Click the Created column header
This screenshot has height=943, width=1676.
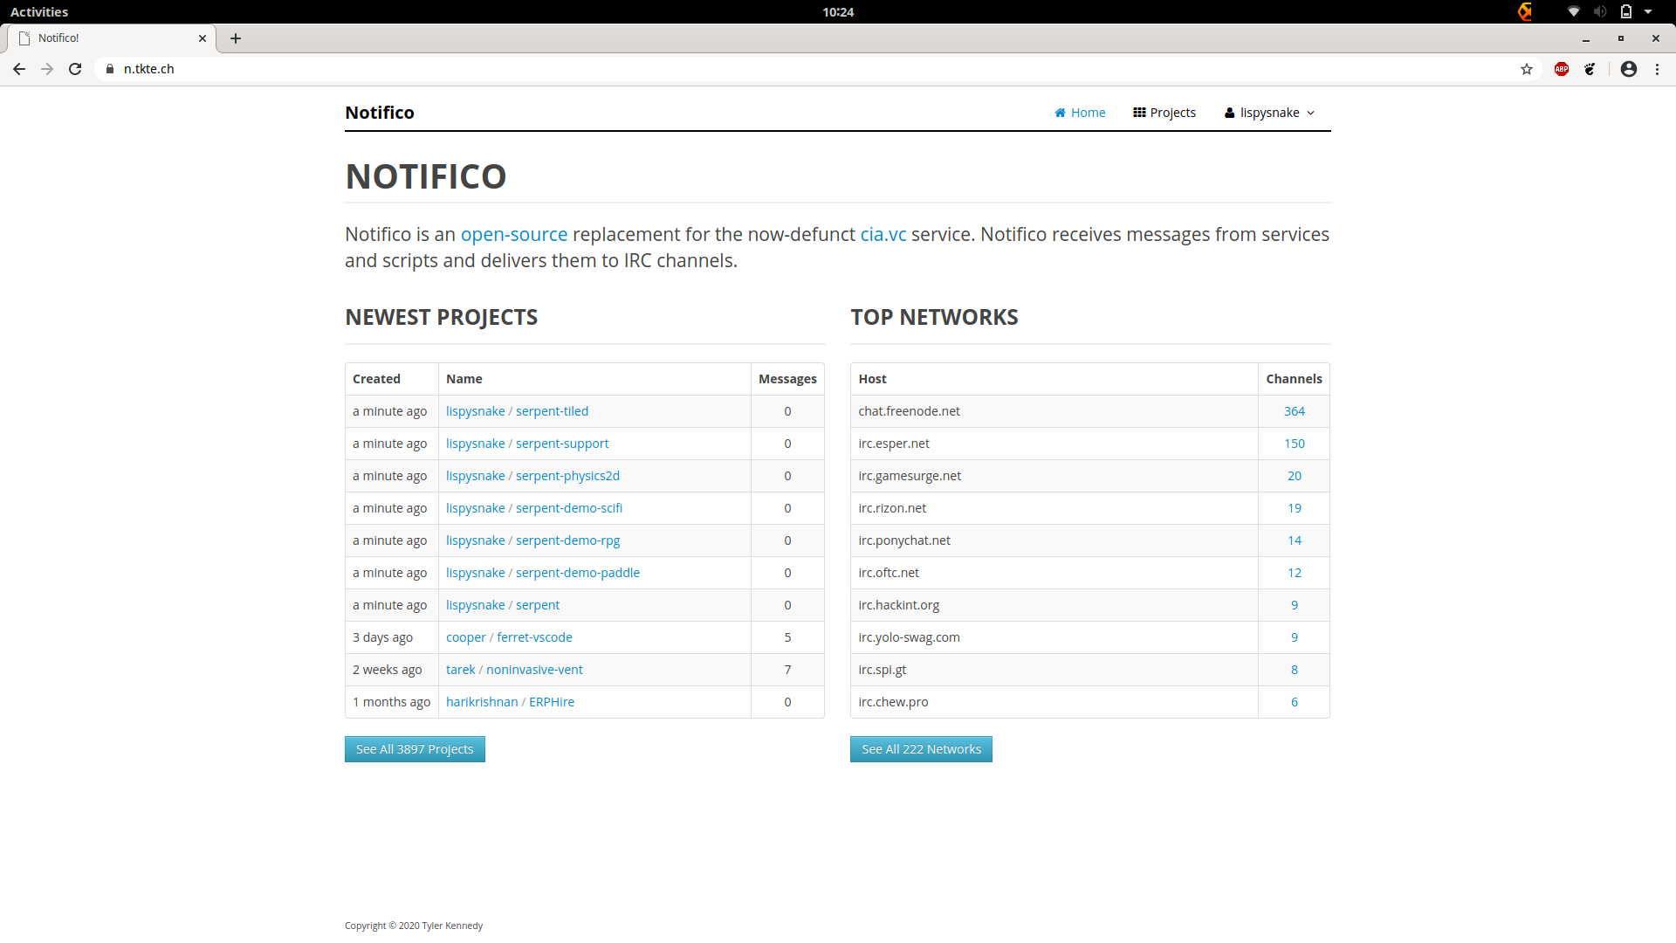point(392,379)
